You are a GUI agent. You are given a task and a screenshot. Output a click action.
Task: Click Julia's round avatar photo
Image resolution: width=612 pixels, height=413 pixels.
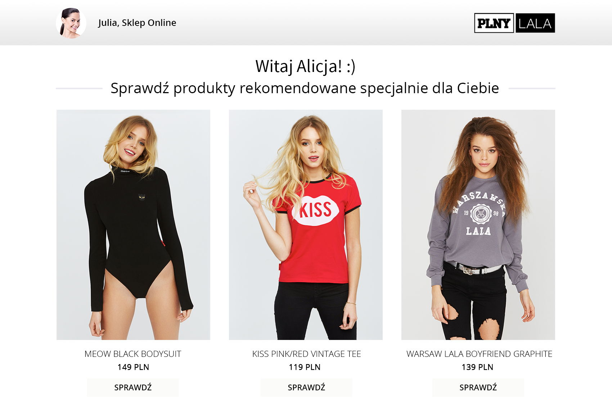coord(71,23)
